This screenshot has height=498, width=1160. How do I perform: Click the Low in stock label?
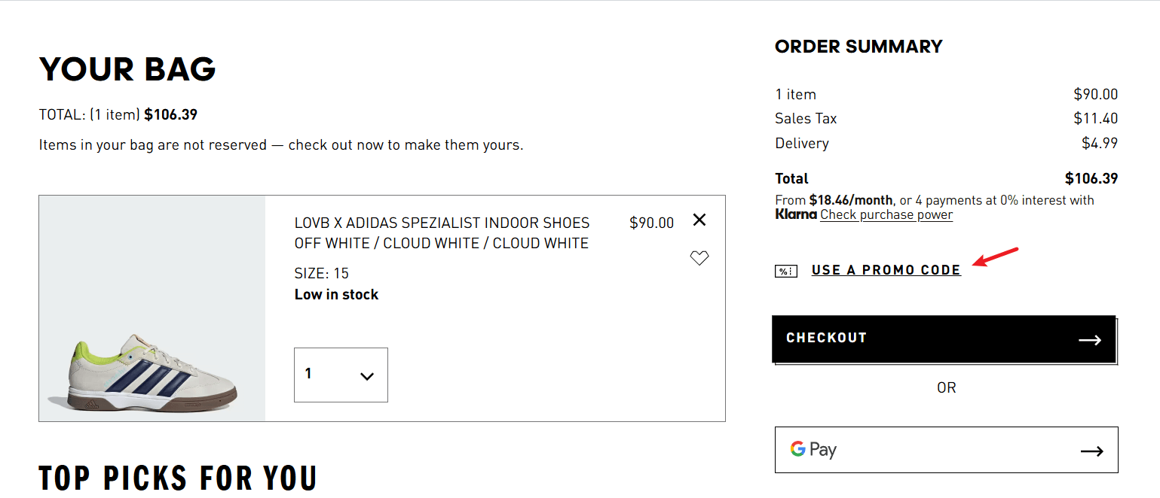tap(336, 294)
